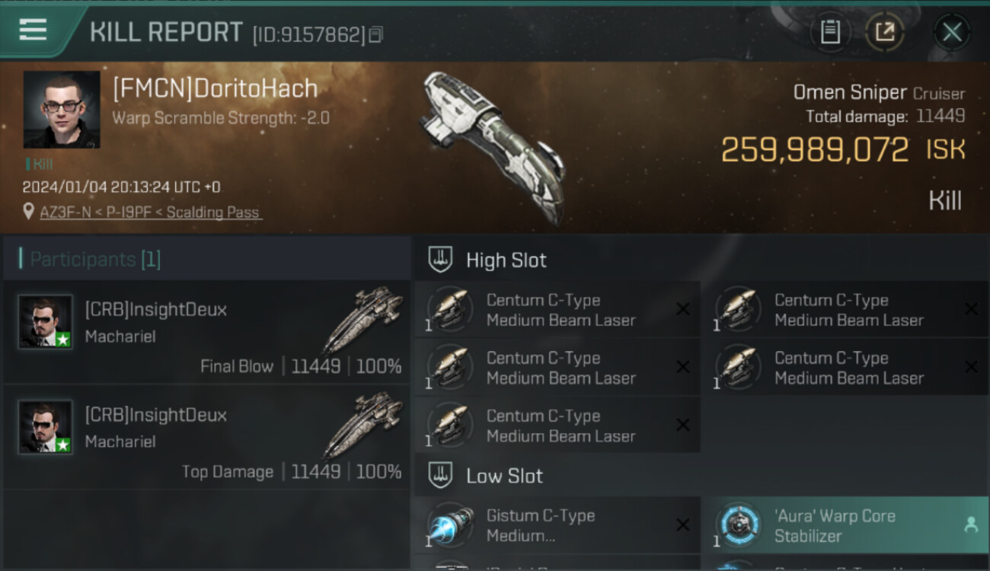
Task: Click the location pin icon
Action: click(29, 212)
